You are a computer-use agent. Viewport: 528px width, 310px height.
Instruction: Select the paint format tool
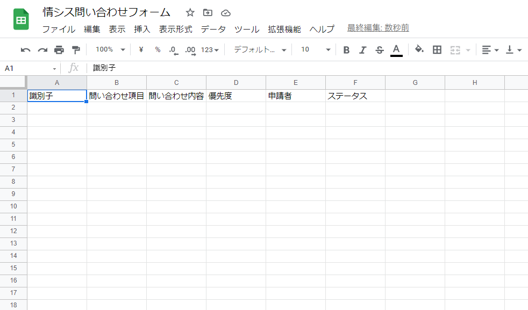click(76, 49)
